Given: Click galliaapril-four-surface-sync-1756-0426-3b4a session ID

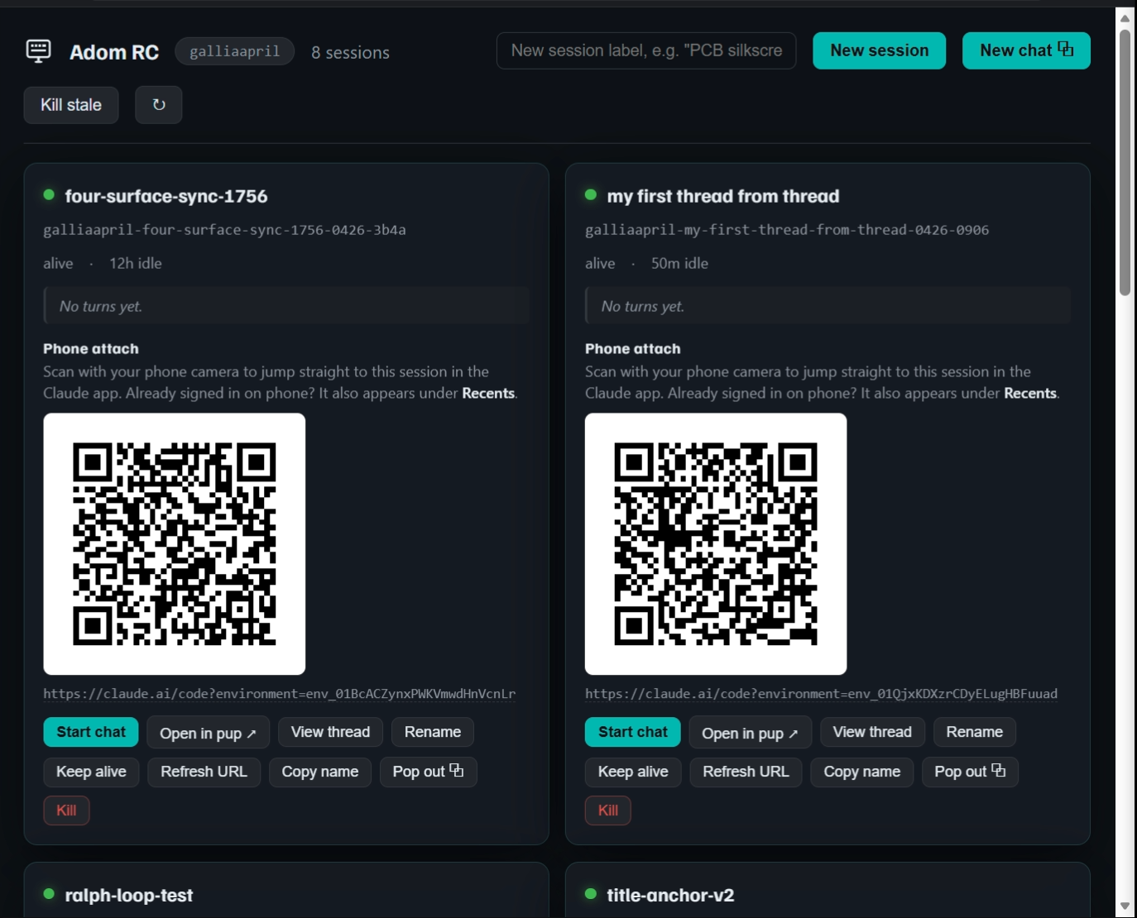Looking at the screenshot, I should 224,230.
